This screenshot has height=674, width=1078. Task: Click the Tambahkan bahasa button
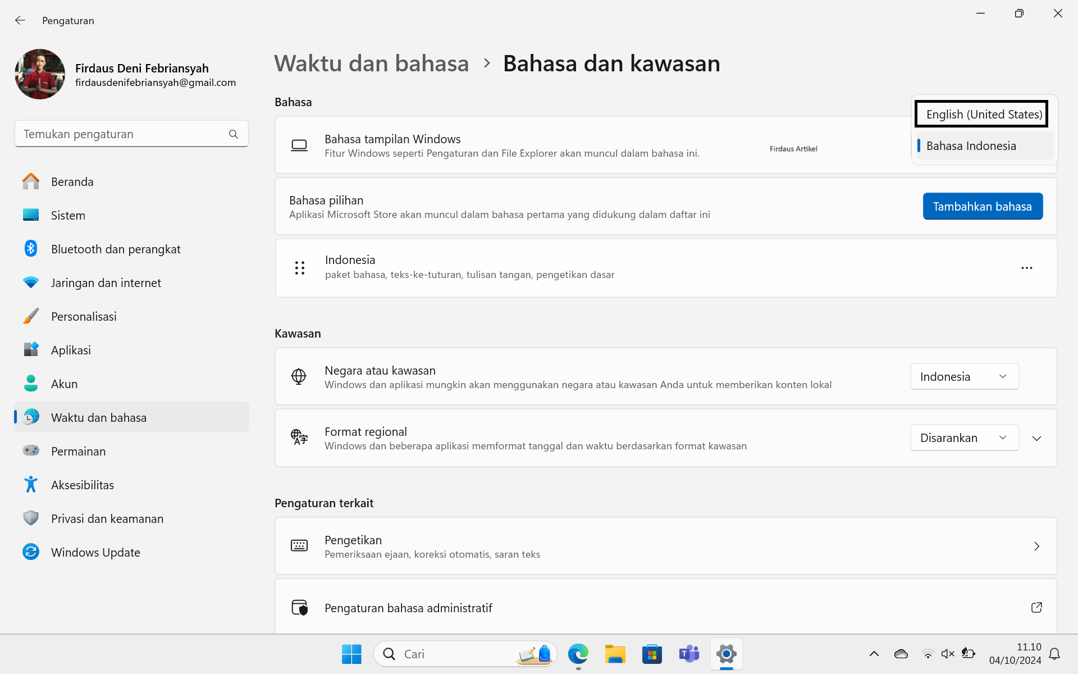pyautogui.click(x=982, y=206)
